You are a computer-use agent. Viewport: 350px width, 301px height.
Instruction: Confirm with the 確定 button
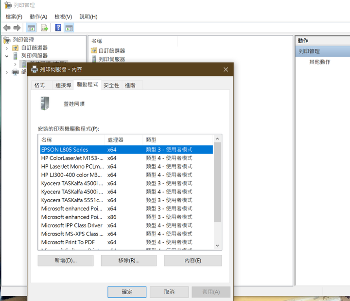127,292
